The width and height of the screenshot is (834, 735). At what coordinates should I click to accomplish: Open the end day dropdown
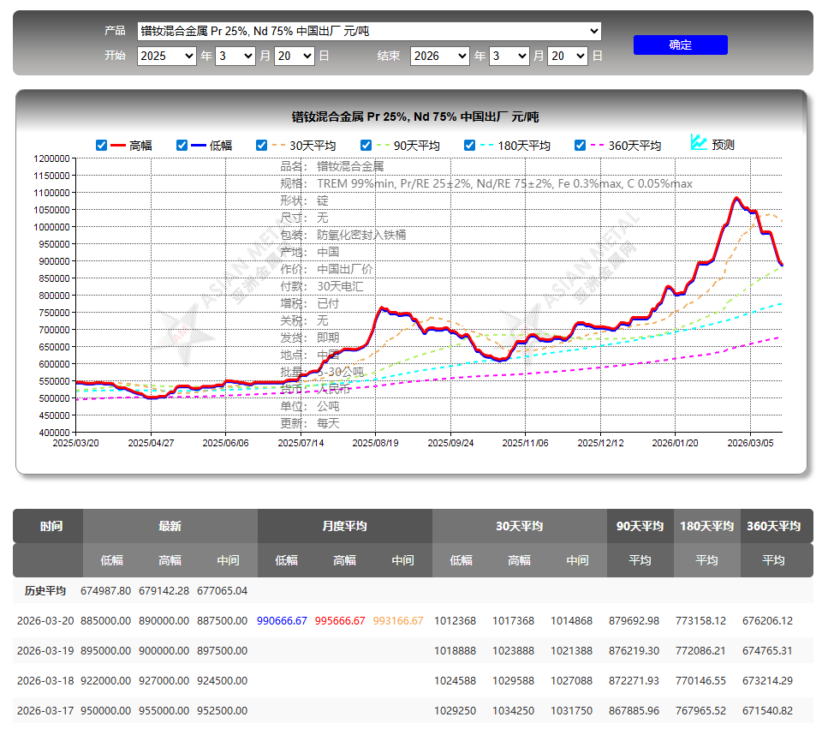click(568, 56)
